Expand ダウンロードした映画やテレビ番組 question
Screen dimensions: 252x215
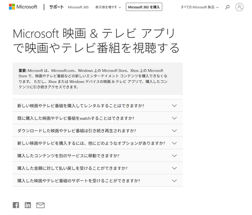tap(98, 130)
